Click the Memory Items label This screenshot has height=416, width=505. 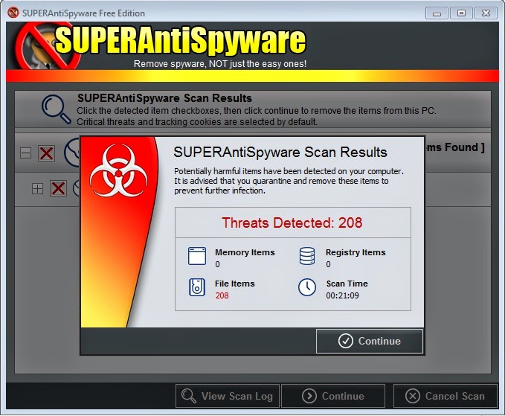[x=245, y=252]
